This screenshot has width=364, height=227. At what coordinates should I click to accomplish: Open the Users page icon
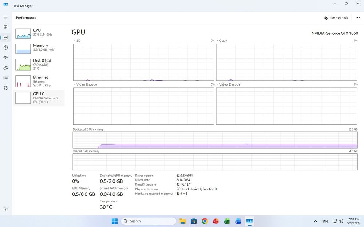[x=5, y=67]
